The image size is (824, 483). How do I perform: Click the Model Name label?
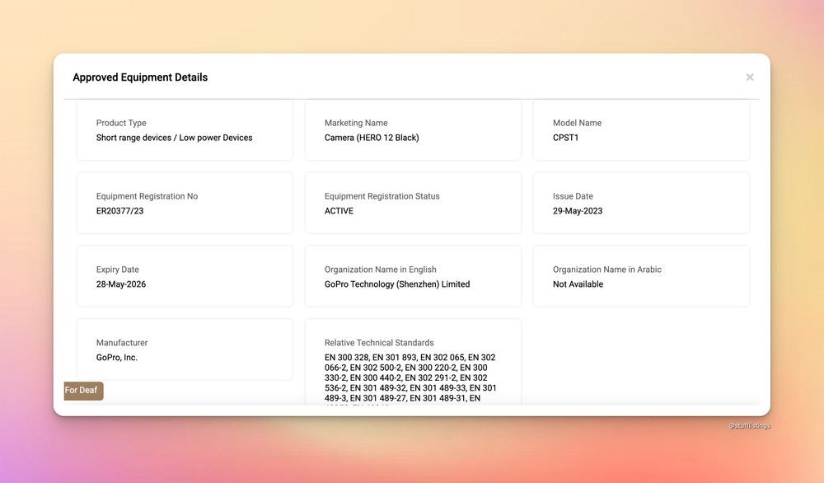[577, 123]
